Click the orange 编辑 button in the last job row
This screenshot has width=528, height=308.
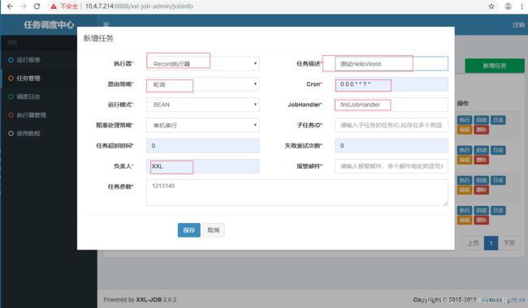click(x=465, y=220)
